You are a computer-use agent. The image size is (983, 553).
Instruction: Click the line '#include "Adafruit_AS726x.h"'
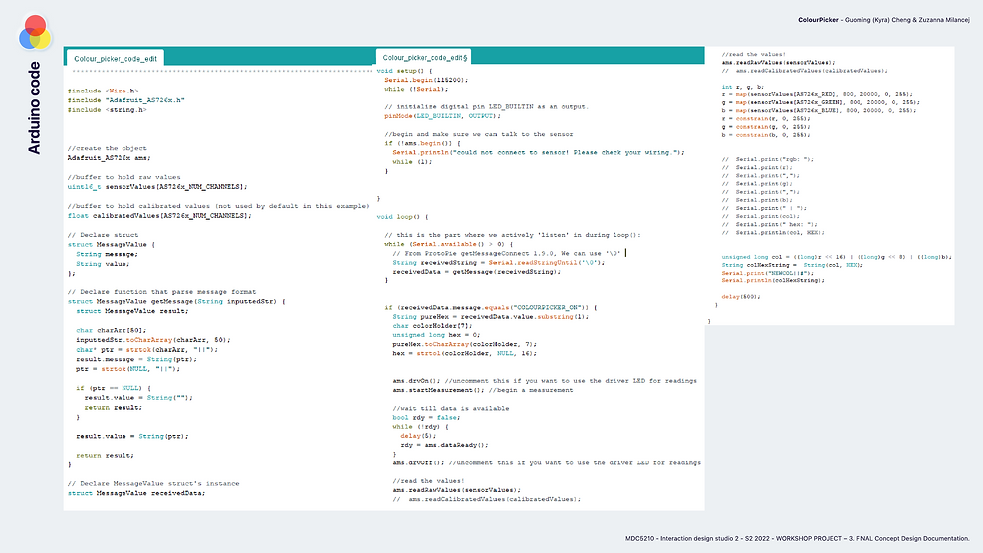126,100
